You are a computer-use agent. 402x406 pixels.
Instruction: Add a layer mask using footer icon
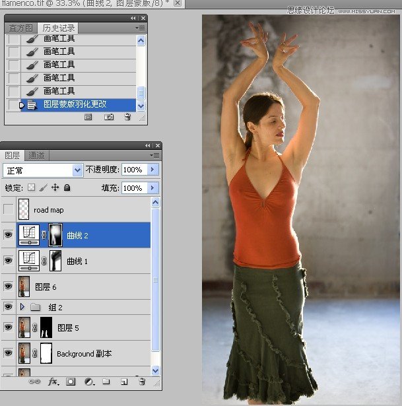point(71,382)
